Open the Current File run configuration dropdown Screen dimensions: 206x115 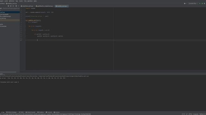[x=193, y=4]
